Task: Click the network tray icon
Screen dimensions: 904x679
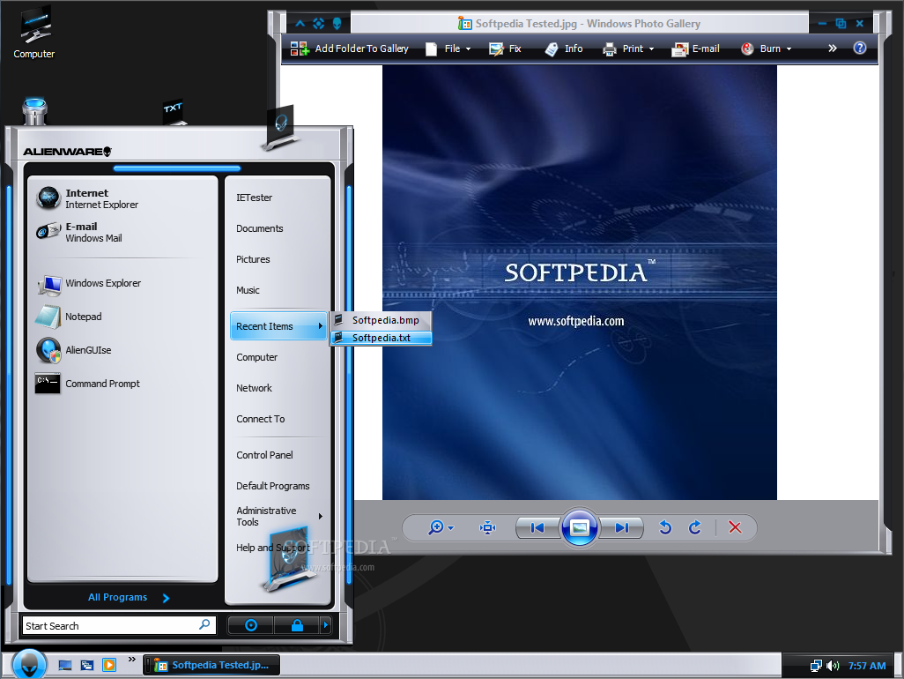Action: (816, 666)
